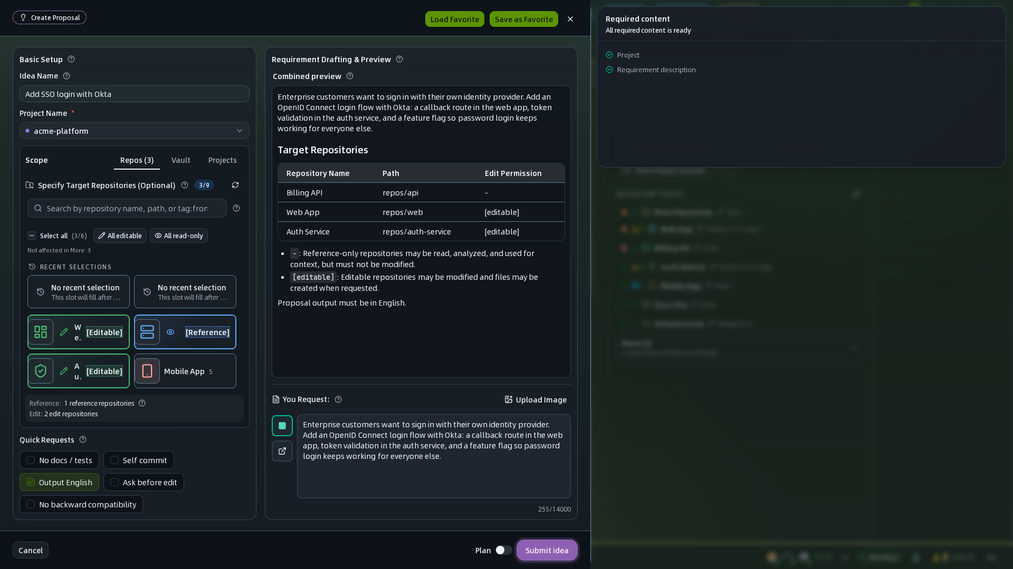Click Upload Image button
This screenshot has width=1013, height=569.
pyautogui.click(x=536, y=399)
